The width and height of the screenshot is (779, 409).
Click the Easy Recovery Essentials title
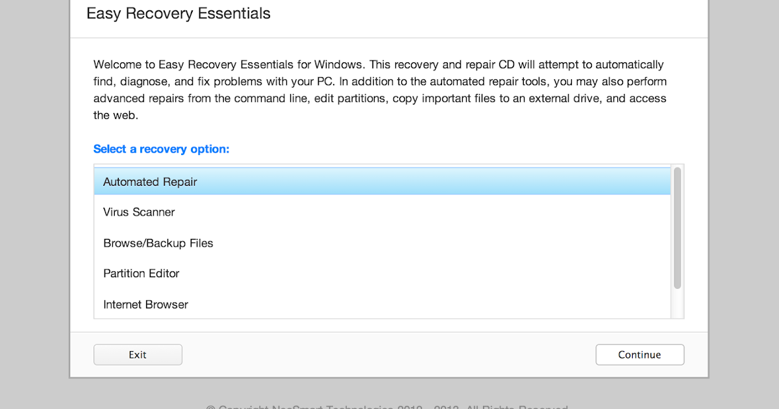tap(178, 13)
